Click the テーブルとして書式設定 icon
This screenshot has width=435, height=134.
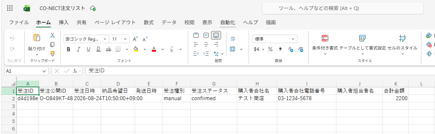(x=362, y=38)
